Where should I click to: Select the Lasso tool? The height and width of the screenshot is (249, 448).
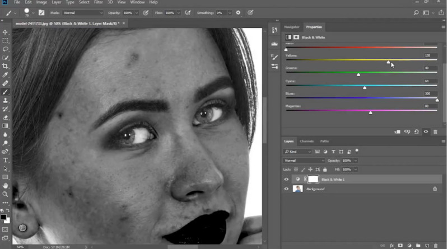coord(6,49)
